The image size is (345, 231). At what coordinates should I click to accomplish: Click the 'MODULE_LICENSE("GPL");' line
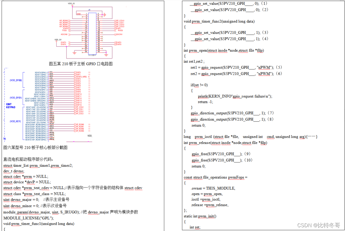point(28,218)
